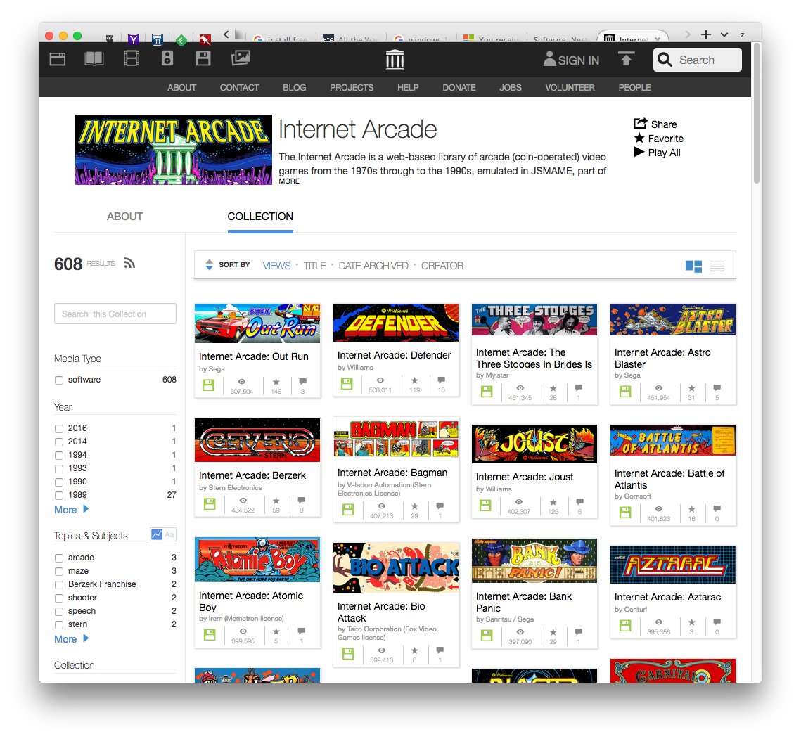
Task: Click the magnifier icon in Search box
Action: coord(665,60)
